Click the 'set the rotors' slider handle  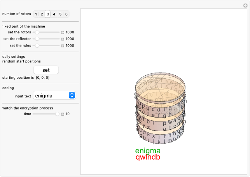[37, 33]
